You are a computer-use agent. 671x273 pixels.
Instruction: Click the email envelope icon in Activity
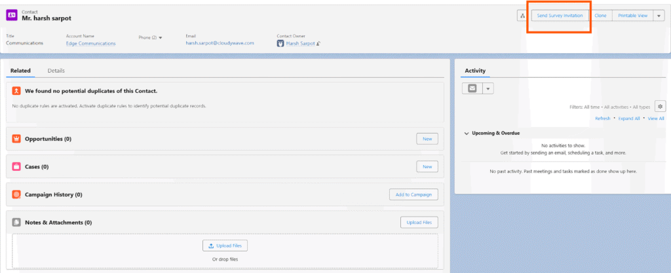click(472, 88)
